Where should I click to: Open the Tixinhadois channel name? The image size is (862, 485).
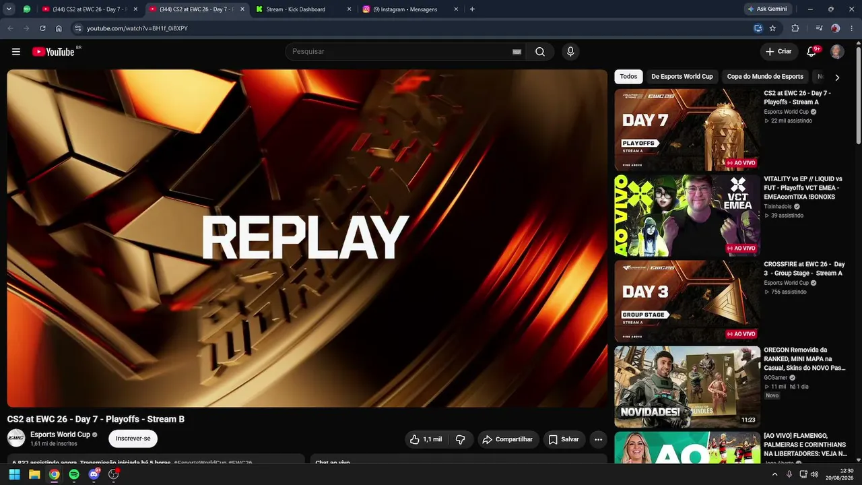click(778, 207)
